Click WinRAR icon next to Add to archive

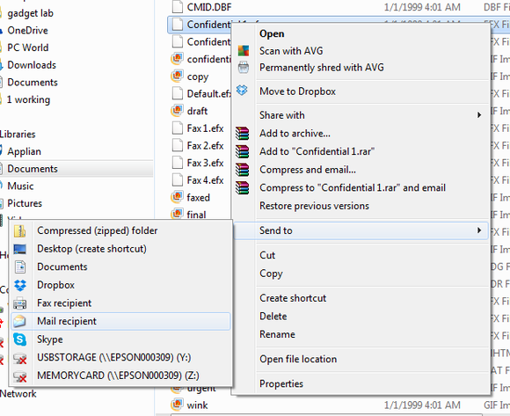[x=243, y=134]
